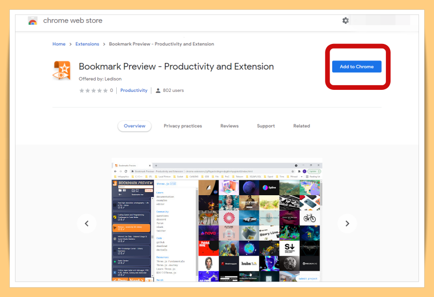Select the Overview tab
Image resolution: width=434 pixels, height=297 pixels.
pyautogui.click(x=134, y=126)
